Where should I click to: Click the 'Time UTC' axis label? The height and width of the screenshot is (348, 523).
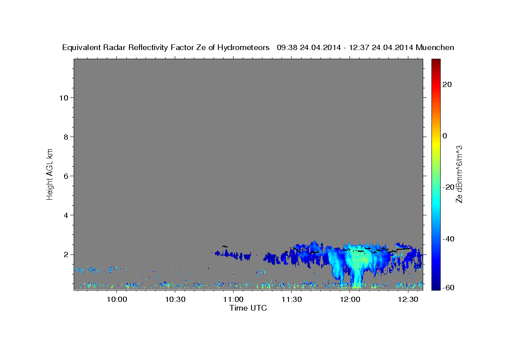248,308
